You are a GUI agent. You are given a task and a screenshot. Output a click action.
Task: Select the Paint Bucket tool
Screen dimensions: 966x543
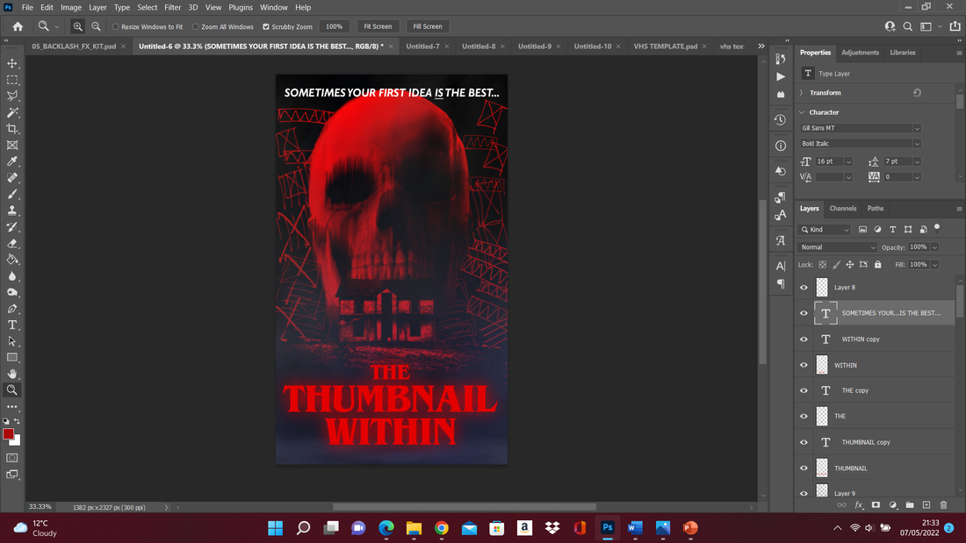(12, 259)
